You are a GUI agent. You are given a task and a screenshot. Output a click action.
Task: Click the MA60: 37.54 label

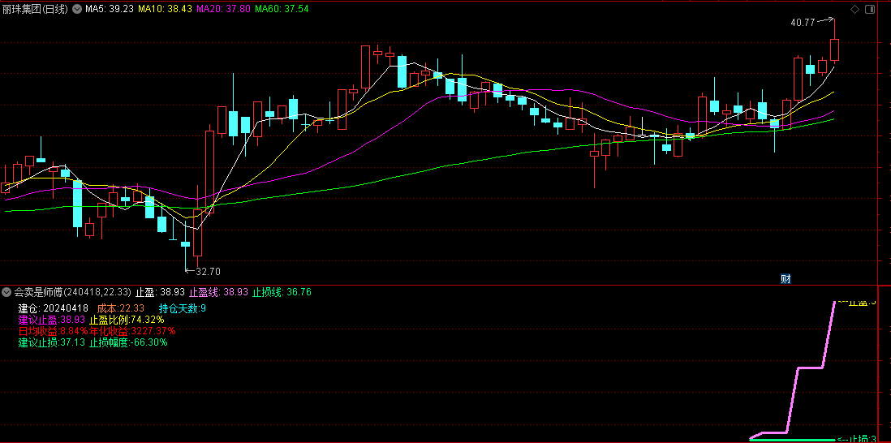[x=282, y=9]
